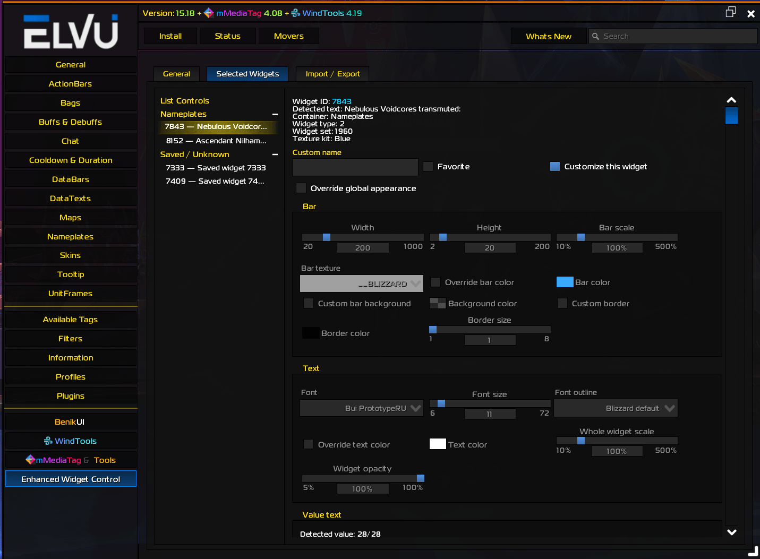760x559 pixels.
Task: Click the Search input field
Action: (673, 36)
